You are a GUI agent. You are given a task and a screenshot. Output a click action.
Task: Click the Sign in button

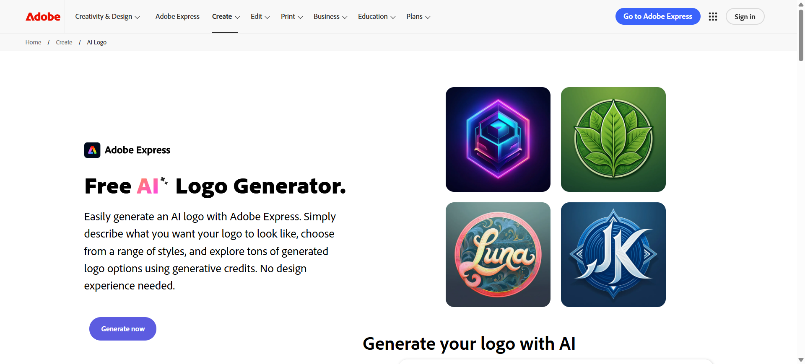[x=745, y=17]
